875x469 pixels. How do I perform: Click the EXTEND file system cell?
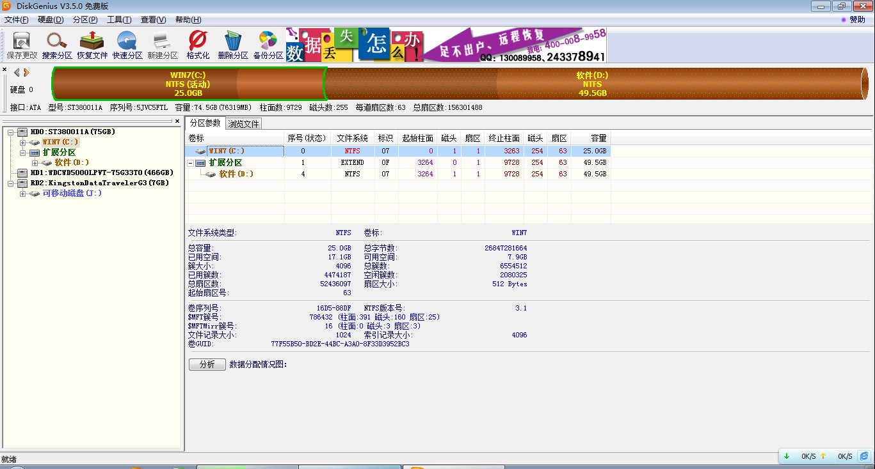(x=352, y=162)
